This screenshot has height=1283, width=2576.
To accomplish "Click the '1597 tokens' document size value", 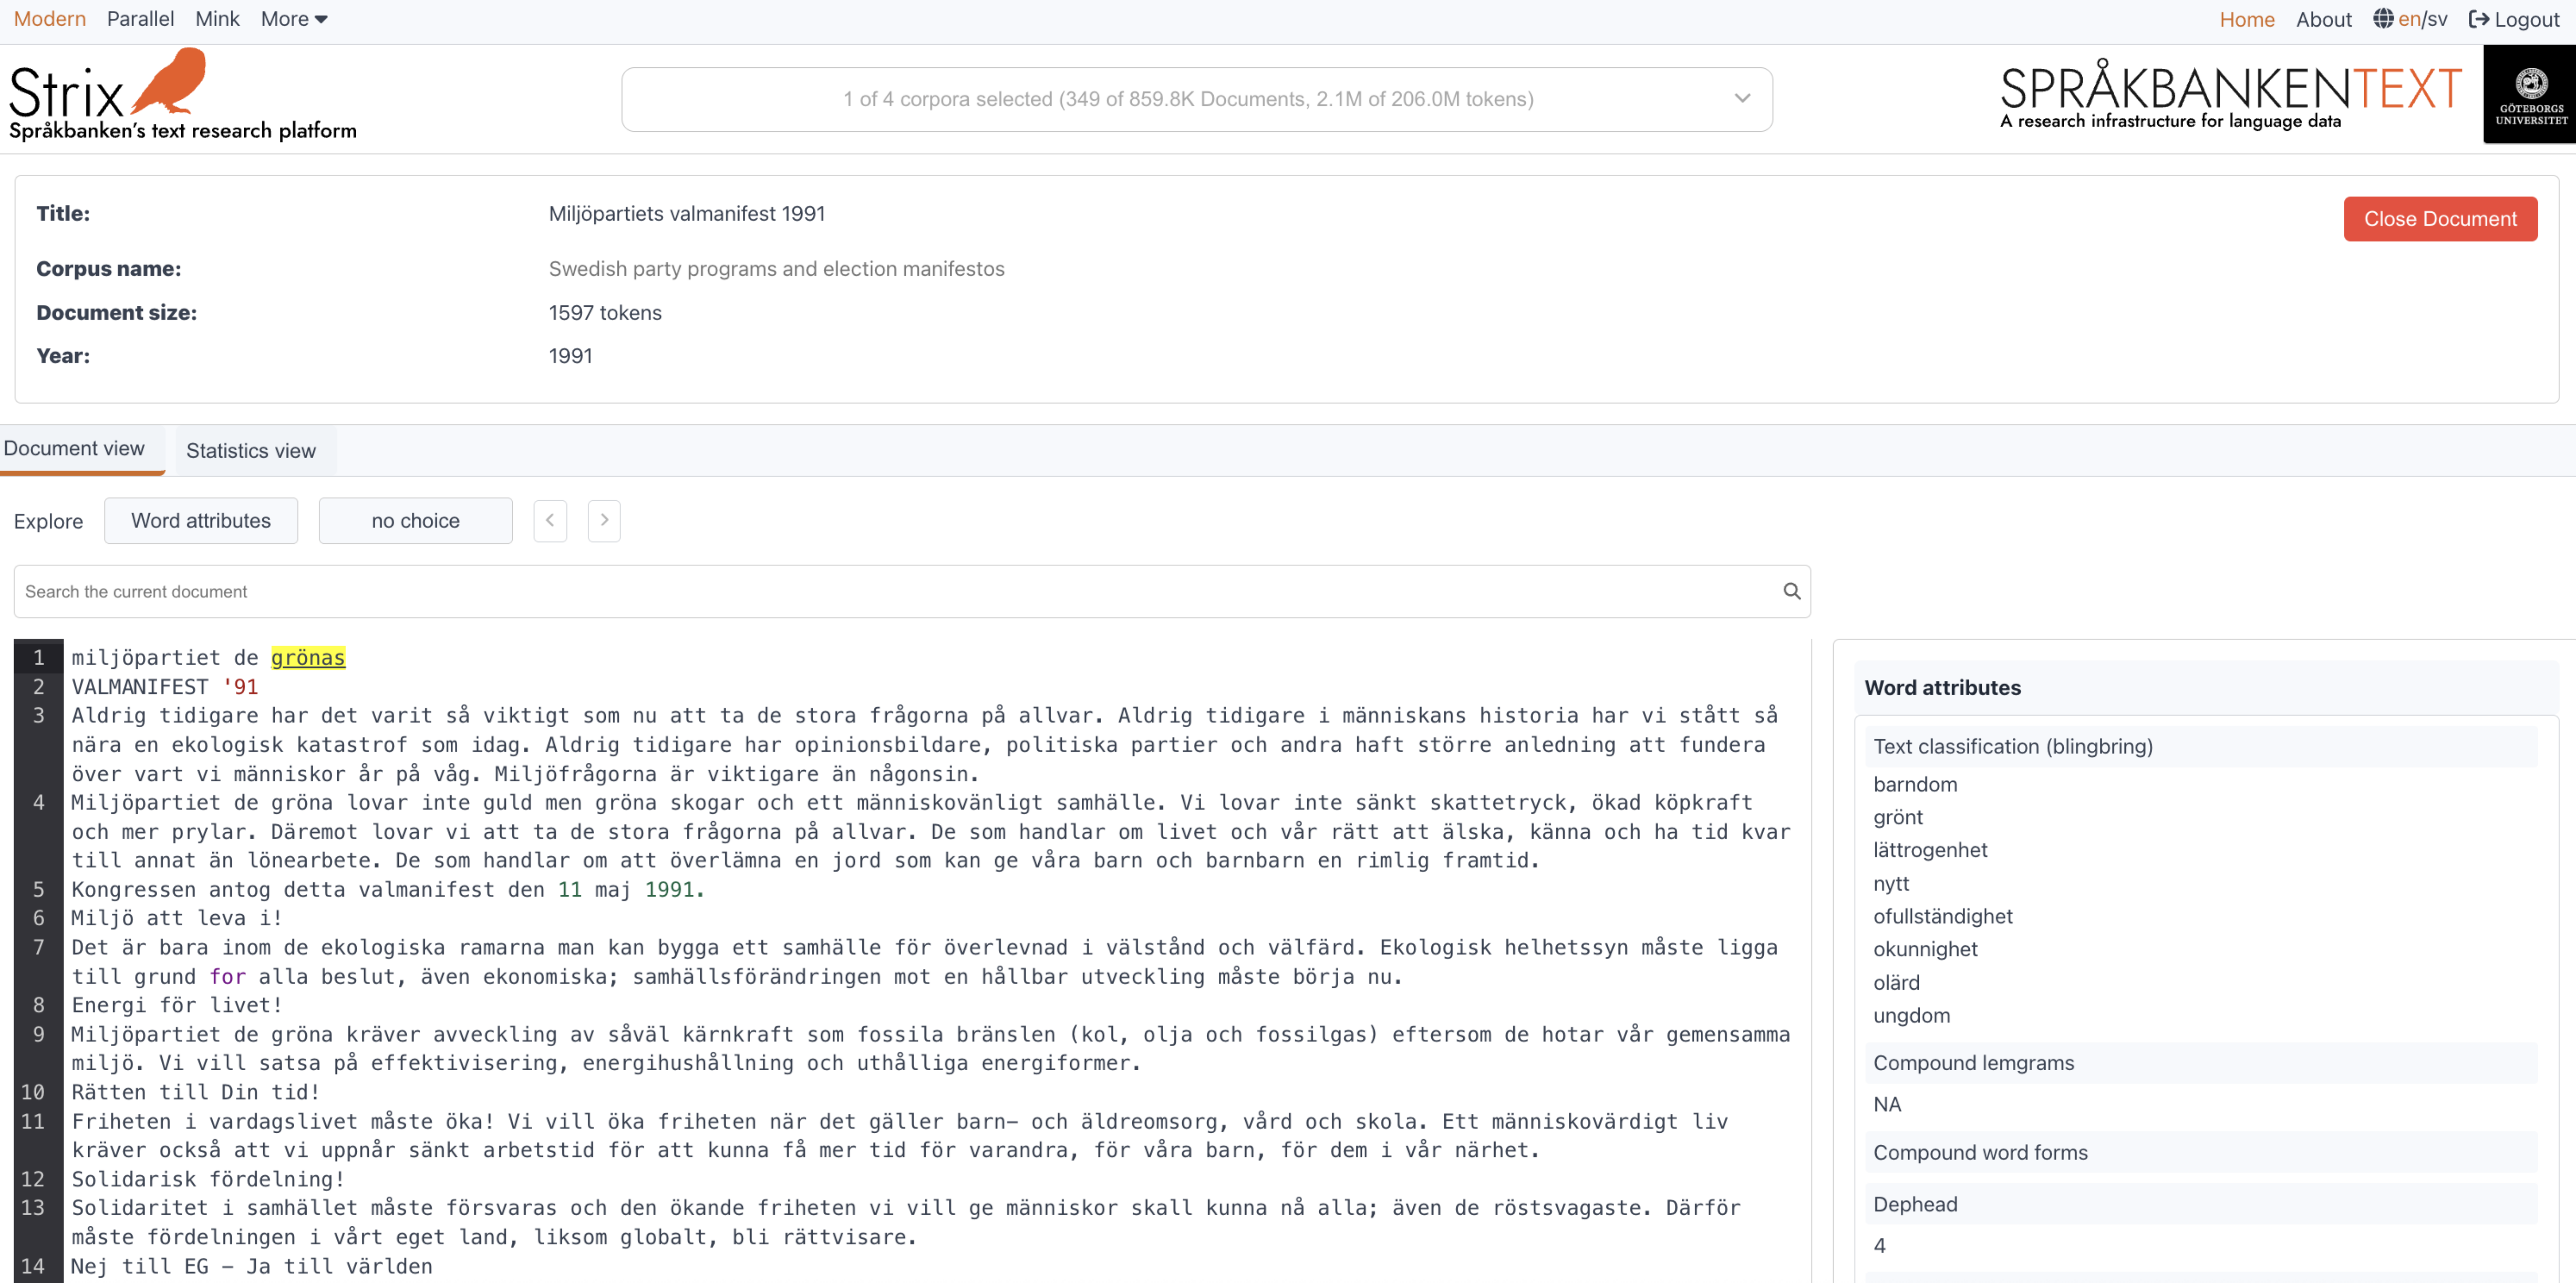I will 605,313.
